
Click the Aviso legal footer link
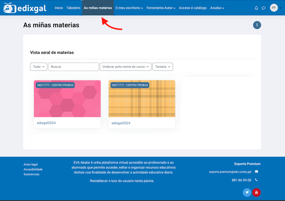pyautogui.click(x=30, y=165)
